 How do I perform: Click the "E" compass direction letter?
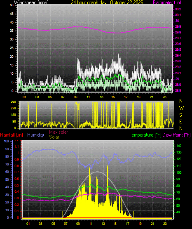181,121
